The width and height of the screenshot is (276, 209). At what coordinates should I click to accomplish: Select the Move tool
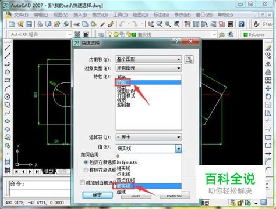[268, 88]
